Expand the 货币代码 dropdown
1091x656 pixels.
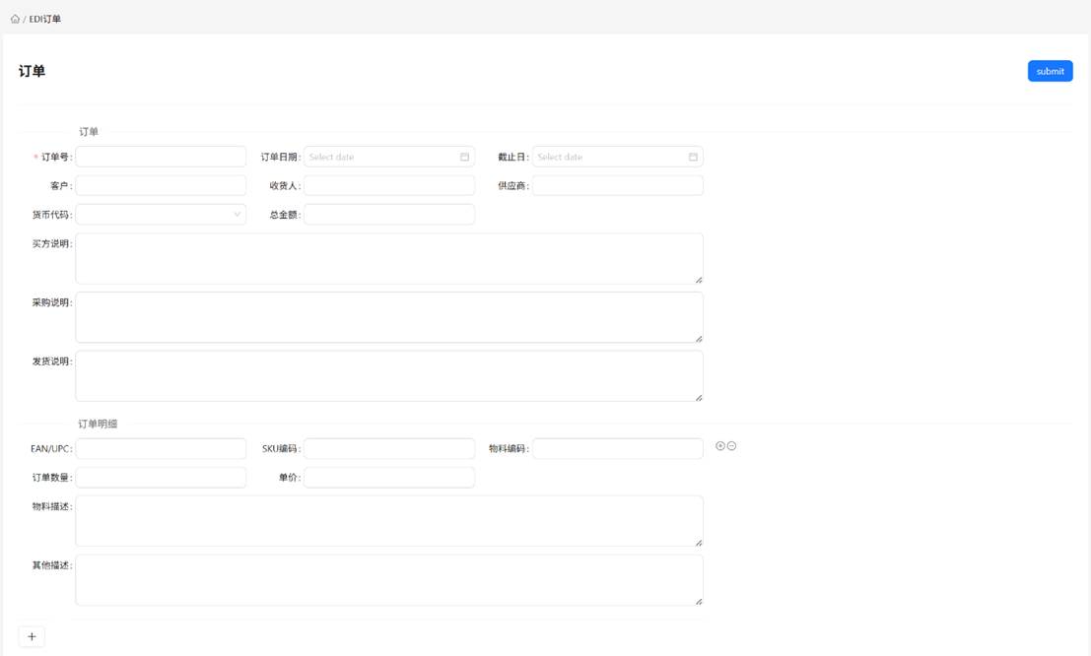point(161,214)
